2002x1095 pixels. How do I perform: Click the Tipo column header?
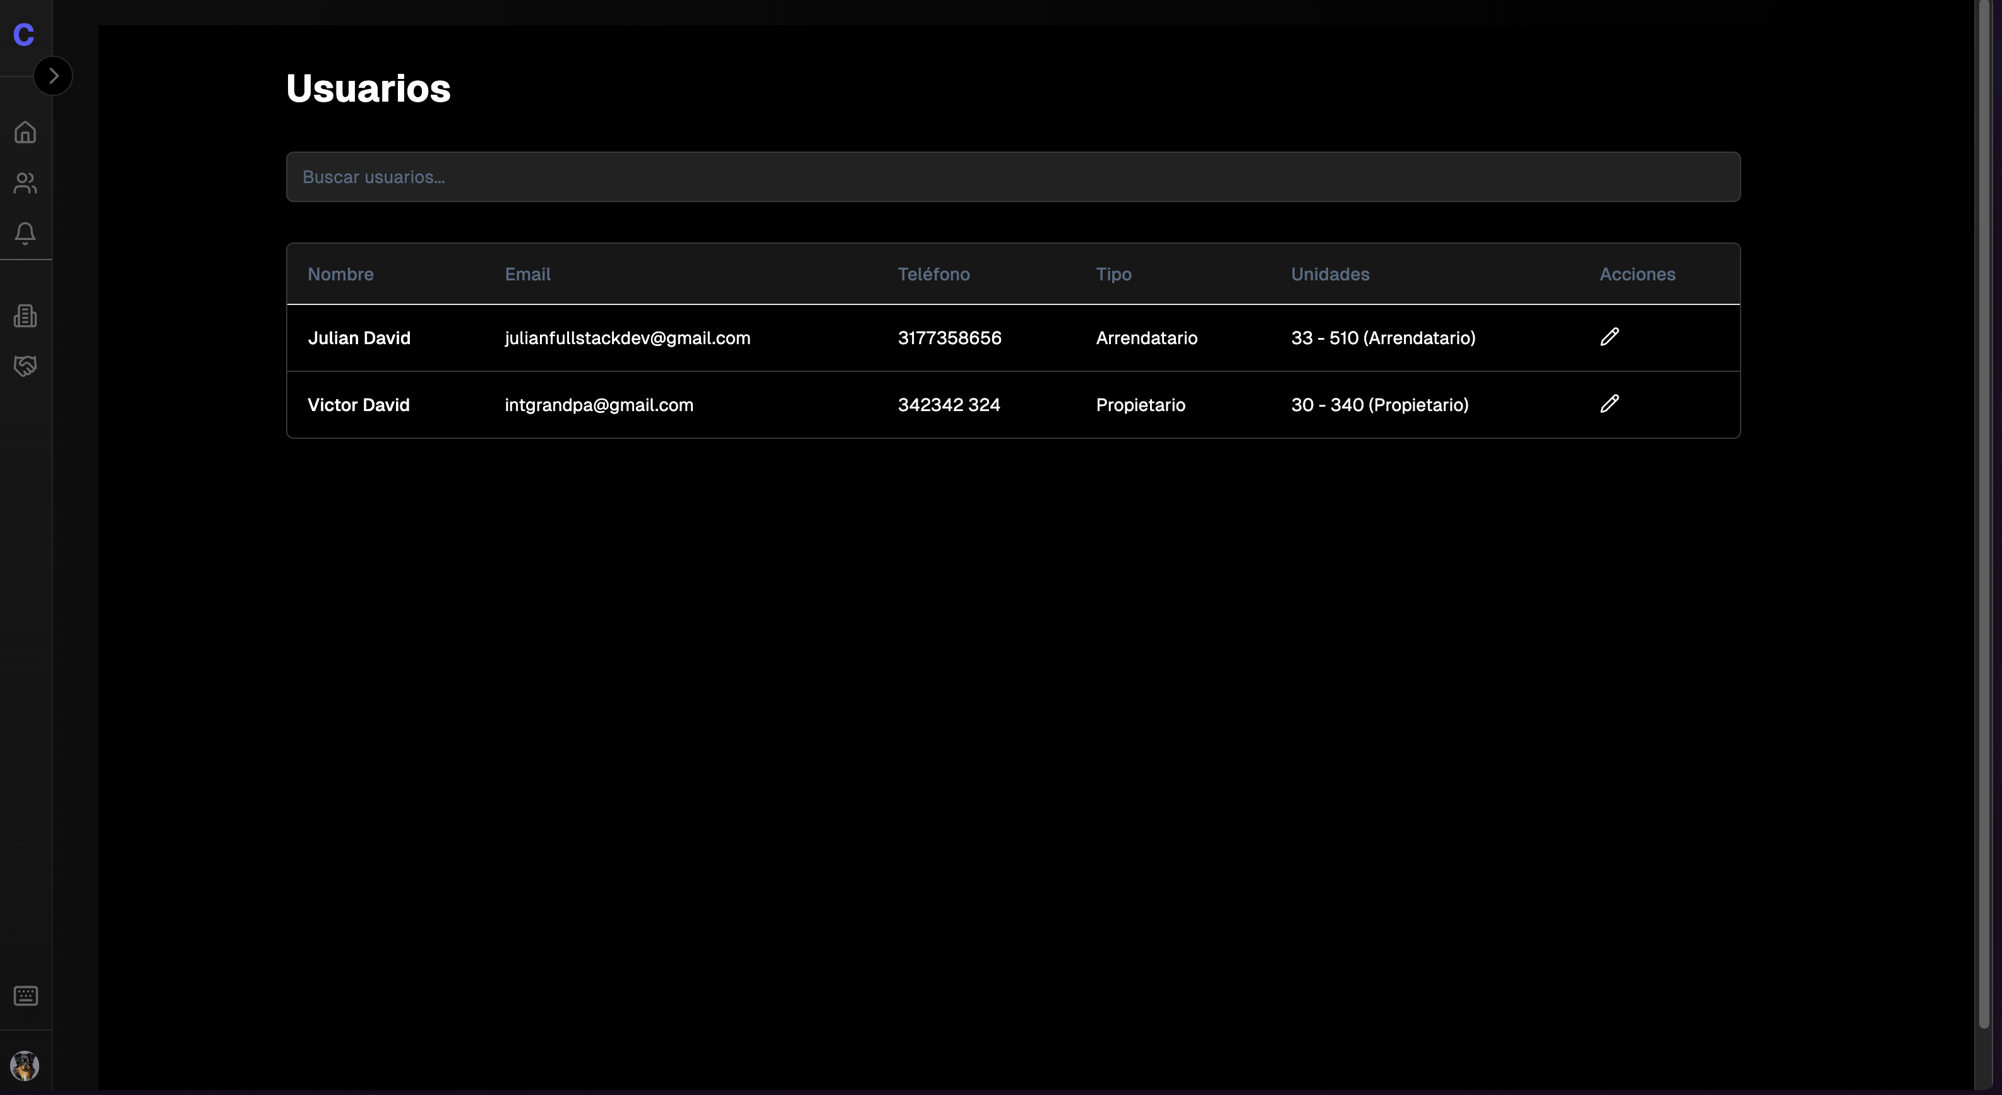1113,274
